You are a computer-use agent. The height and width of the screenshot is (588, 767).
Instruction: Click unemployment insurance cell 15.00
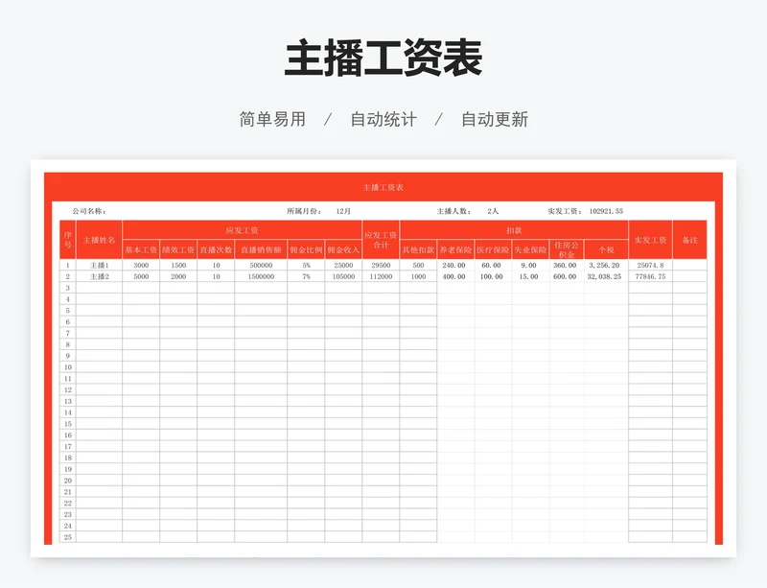pos(530,276)
